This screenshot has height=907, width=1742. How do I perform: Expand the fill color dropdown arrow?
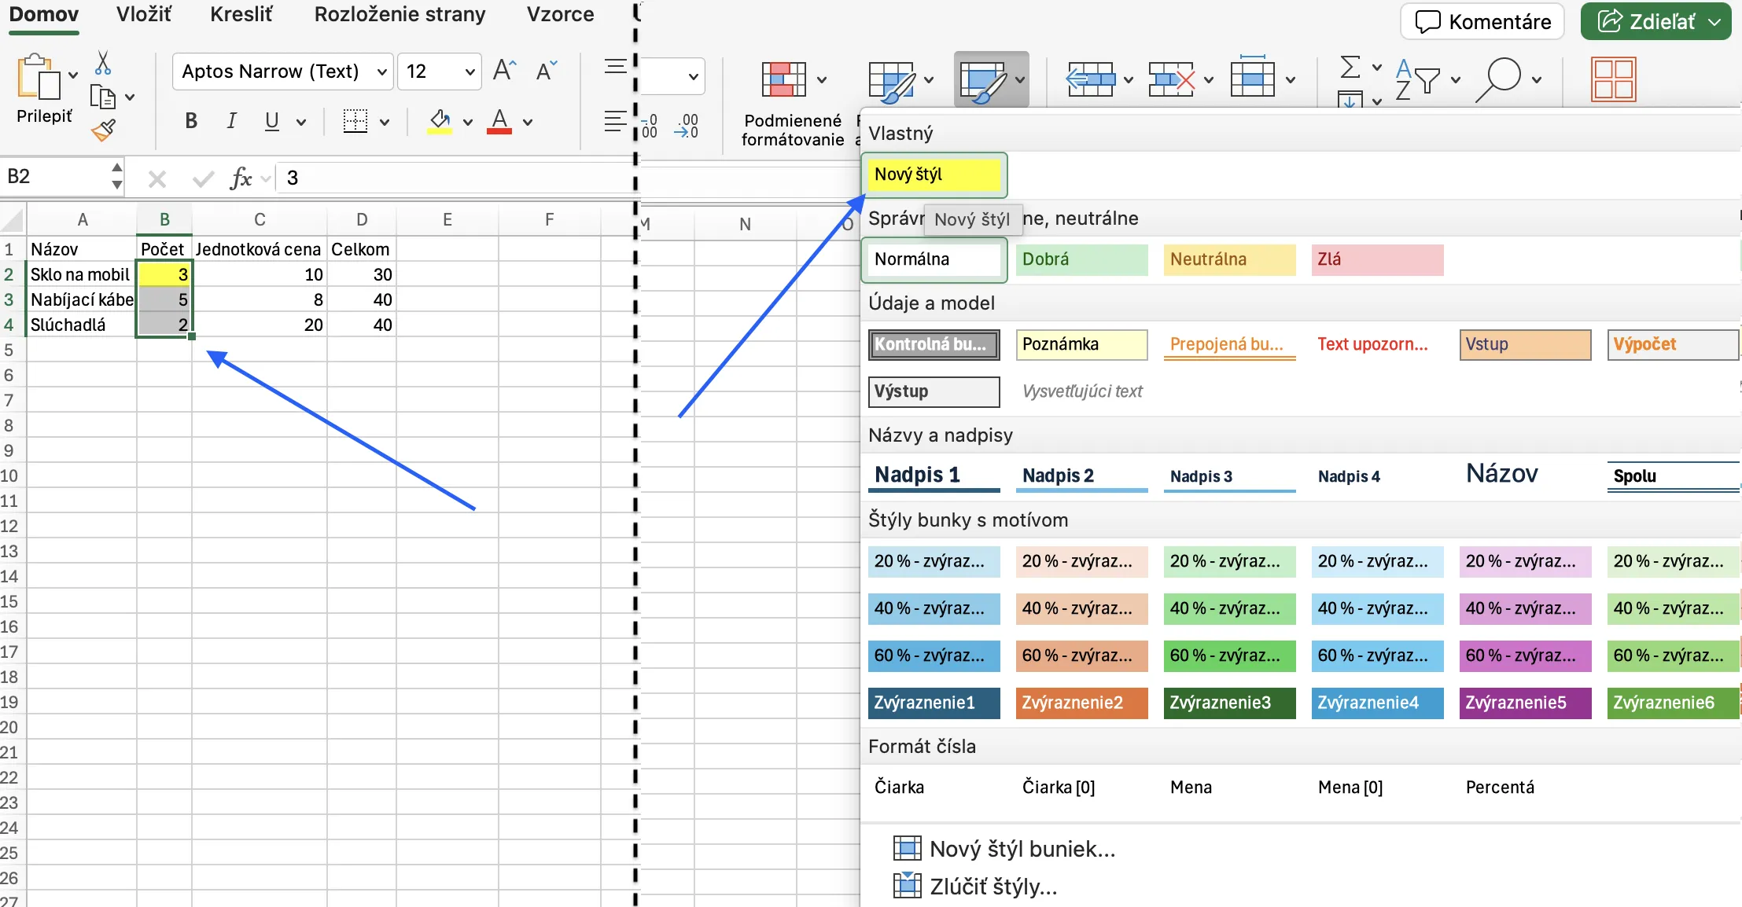468,122
